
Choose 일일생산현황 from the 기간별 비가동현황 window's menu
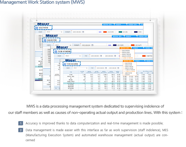[126, 53]
